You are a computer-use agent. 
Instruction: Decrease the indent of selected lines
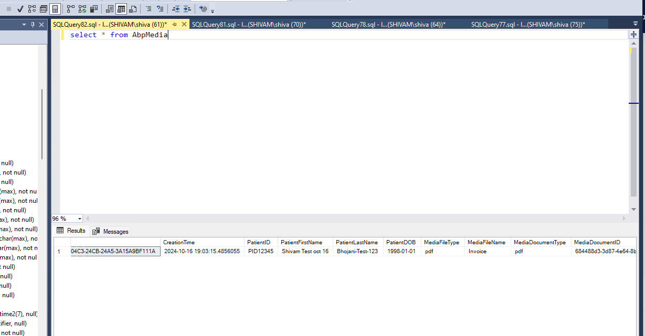click(x=175, y=9)
